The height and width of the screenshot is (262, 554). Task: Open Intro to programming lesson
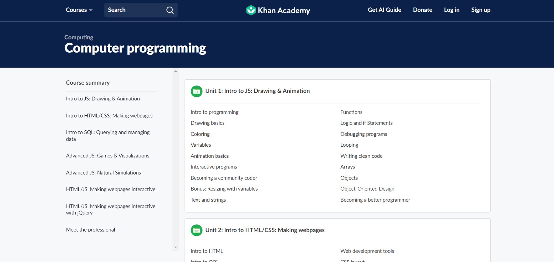[x=214, y=112]
